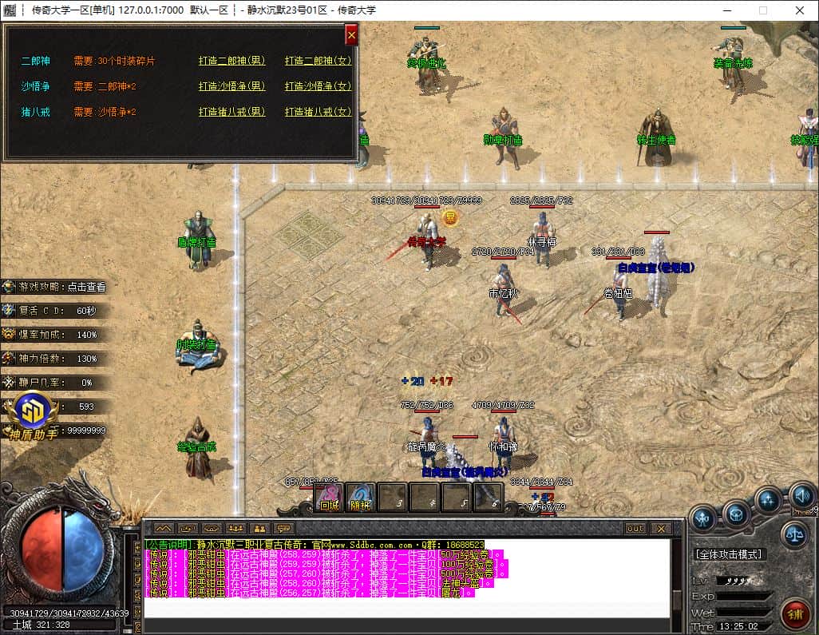Switch the 全体攻击模式 attack mode label
This screenshot has height=635, width=819.
click(728, 554)
